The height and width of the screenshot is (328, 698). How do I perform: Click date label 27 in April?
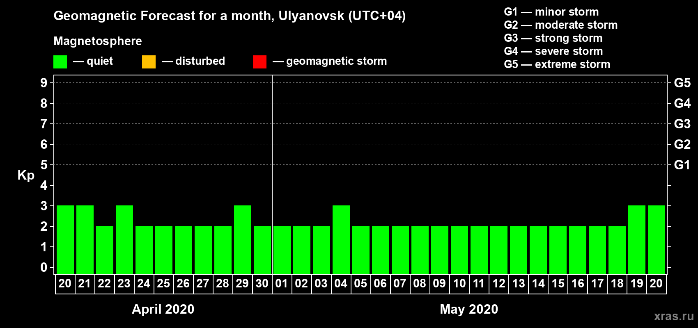(203, 283)
